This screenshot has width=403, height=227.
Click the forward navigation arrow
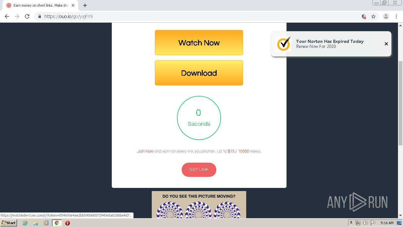click(17, 16)
